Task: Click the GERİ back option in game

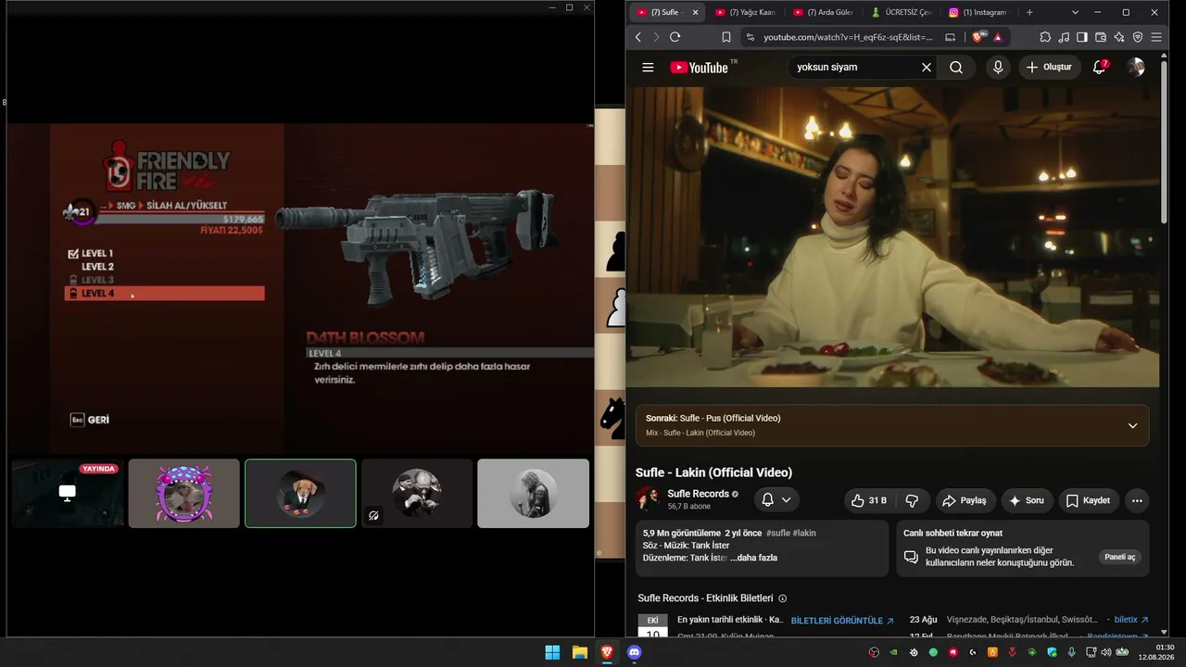Action: click(90, 420)
